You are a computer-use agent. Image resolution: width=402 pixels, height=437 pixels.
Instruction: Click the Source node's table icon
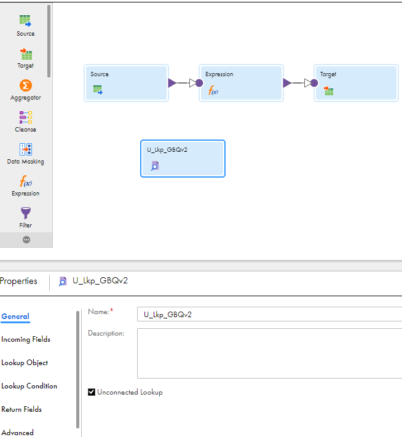98,90
